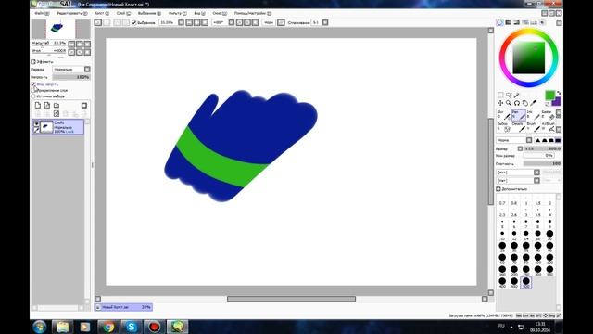Viewport: 593px width, 334px height.
Task: Open the Файл menu
Action: 42,13
